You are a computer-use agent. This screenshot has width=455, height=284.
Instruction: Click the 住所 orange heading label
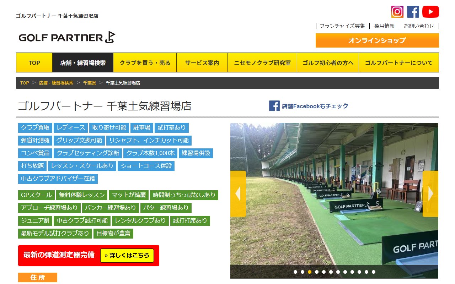pyautogui.click(x=38, y=278)
